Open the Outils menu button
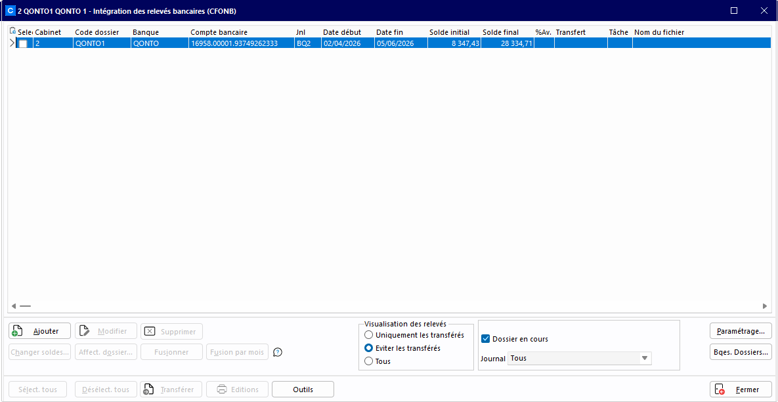The image size is (778, 402). pyautogui.click(x=303, y=390)
